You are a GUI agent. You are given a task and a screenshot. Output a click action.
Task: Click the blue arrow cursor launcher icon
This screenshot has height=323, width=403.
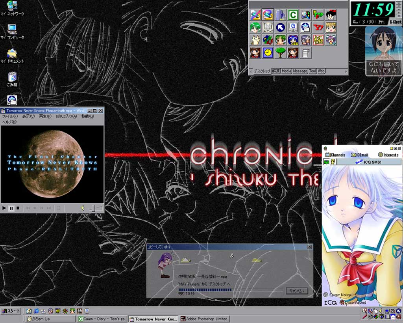(280, 27)
